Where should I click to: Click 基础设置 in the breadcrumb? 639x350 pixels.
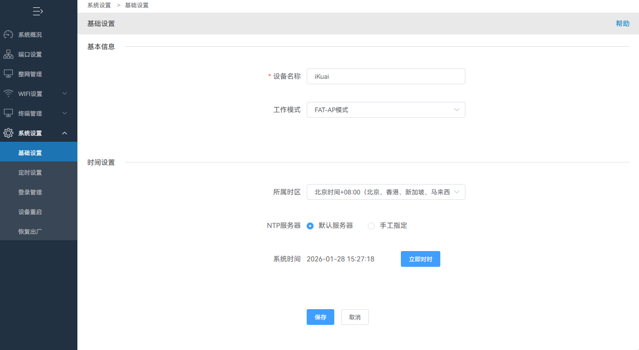[x=137, y=5]
